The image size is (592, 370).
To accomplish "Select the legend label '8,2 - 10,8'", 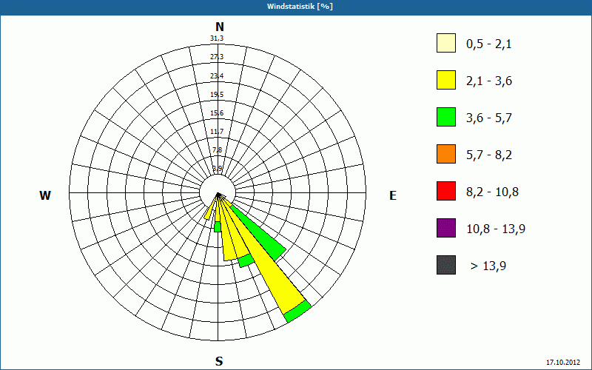I will click(x=492, y=192).
